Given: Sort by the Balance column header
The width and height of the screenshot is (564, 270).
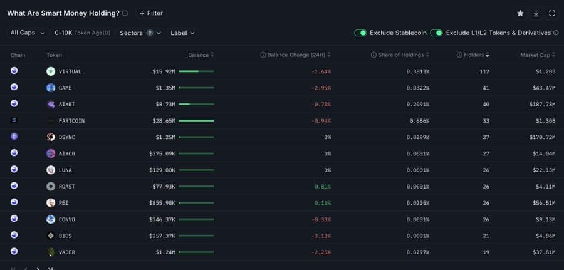Looking at the screenshot, I should (x=201, y=55).
